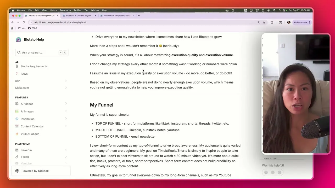Open the Media Requirements page link

pos(34,66)
